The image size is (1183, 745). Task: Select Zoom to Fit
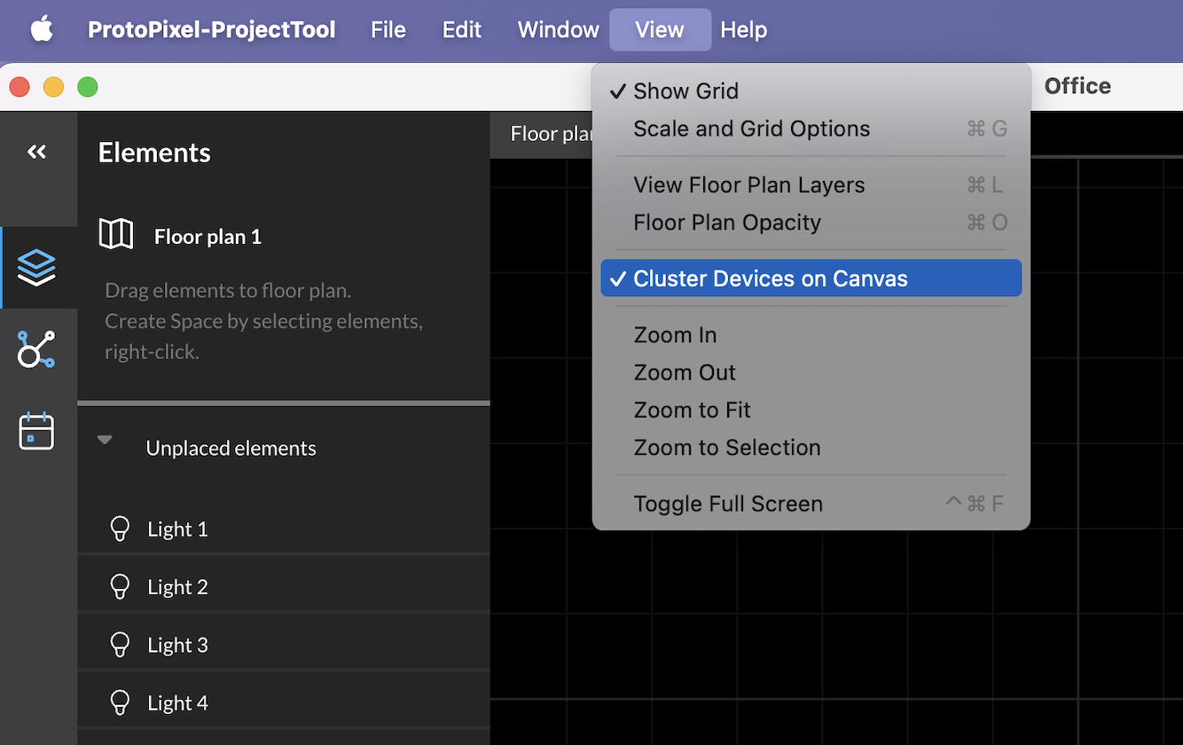(692, 410)
